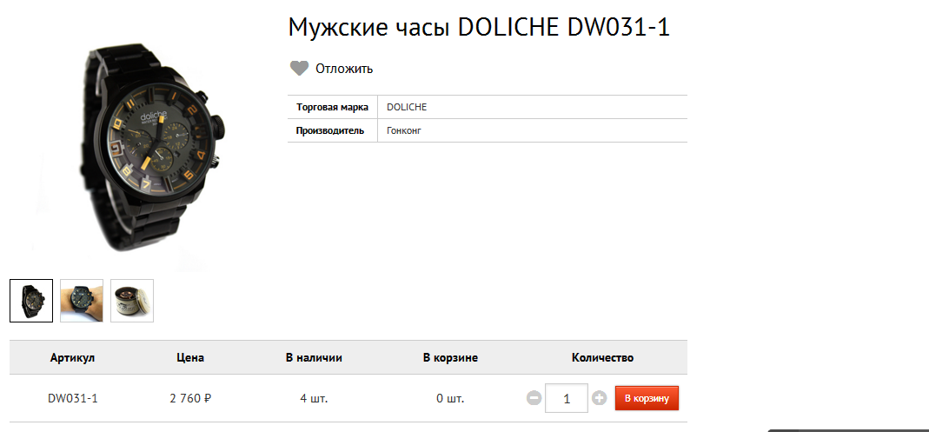Click the 'Гонконг' manufacturer value
Image resolution: width=929 pixels, height=432 pixels.
coord(403,130)
